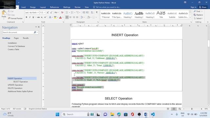Click the Tell me search box
The width and height of the screenshot is (210, 118).
coord(107,7)
